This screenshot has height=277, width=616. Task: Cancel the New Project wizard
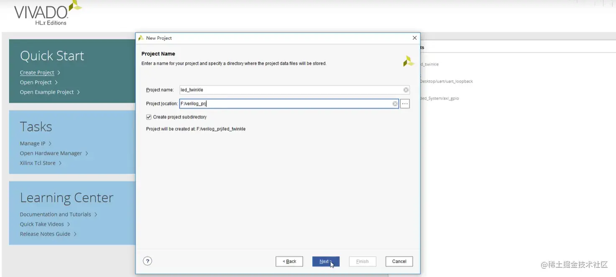pos(399,262)
